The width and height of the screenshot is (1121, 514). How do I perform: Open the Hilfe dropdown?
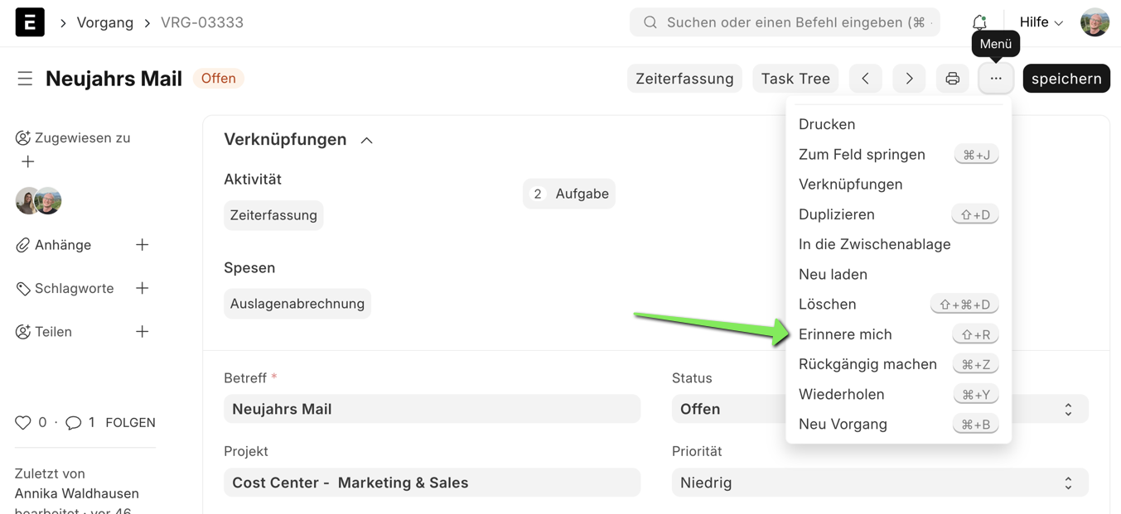tap(1041, 22)
